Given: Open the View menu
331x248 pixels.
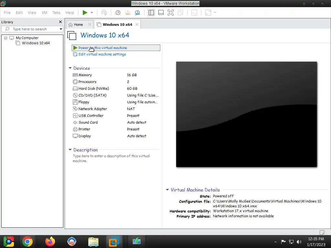Looking at the screenshot, I should pyautogui.click(x=32, y=13).
